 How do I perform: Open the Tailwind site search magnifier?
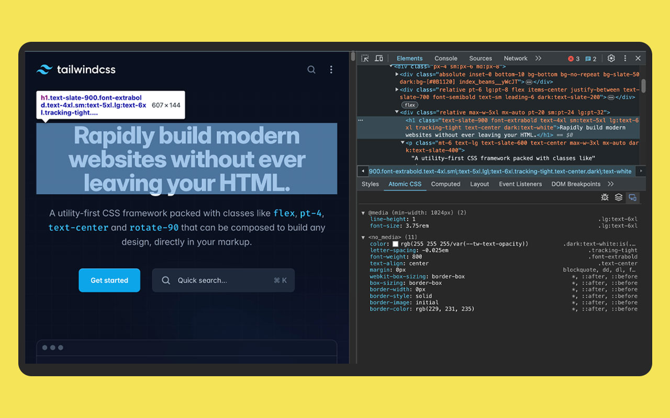311,69
